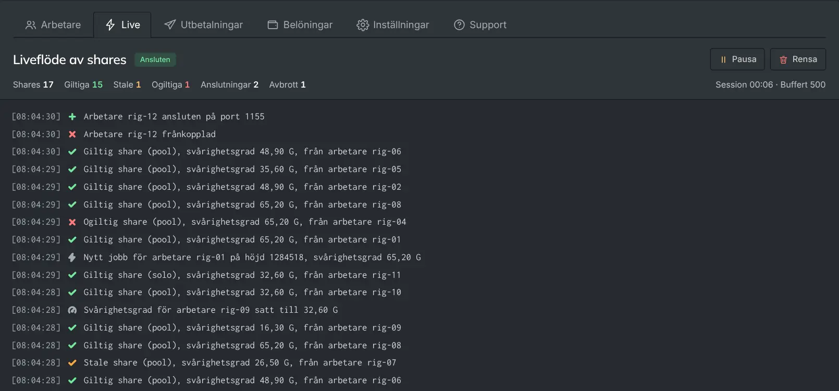Click the Stale 1 counter

click(127, 84)
